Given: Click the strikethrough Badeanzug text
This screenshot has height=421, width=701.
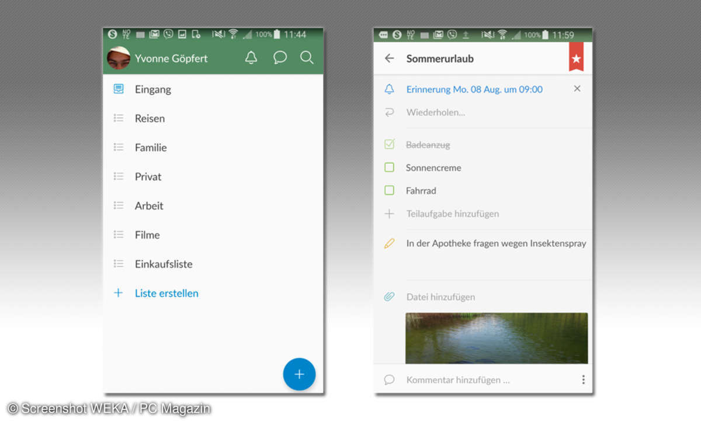Looking at the screenshot, I should [428, 144].
